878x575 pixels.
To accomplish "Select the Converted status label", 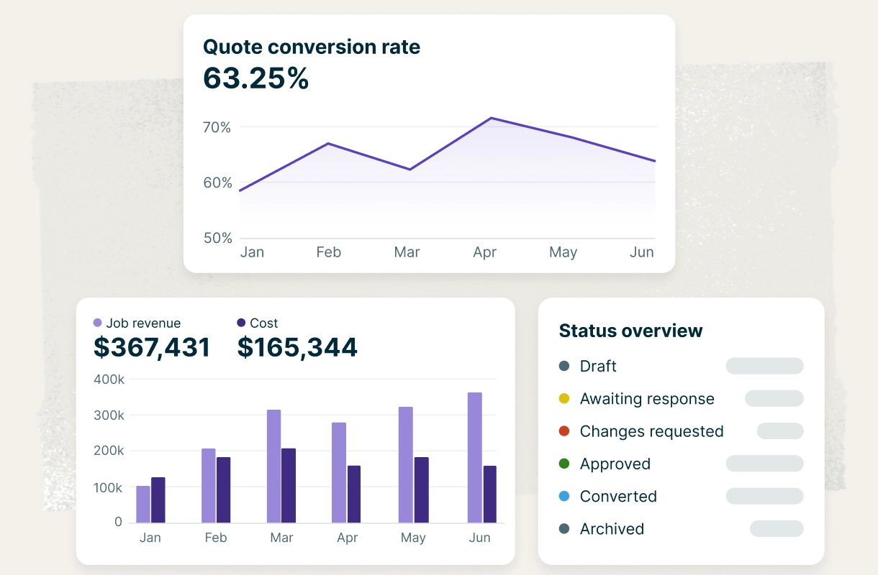I will (x=618, y=497).
